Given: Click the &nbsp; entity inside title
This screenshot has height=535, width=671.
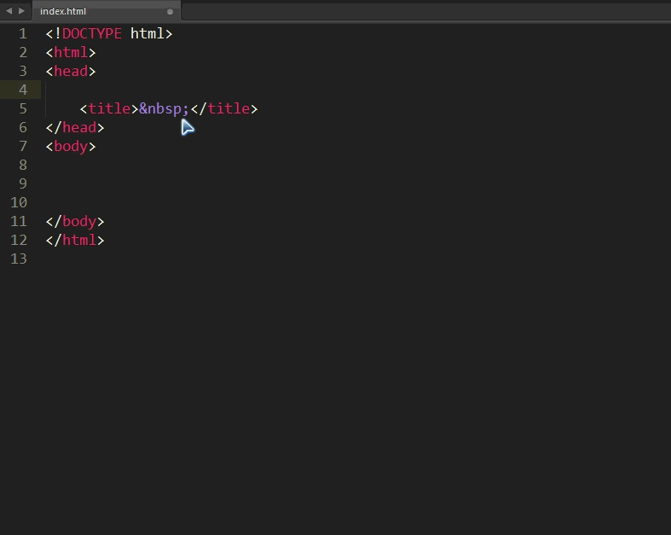Looking at the screenshot, I should [164, 109].
